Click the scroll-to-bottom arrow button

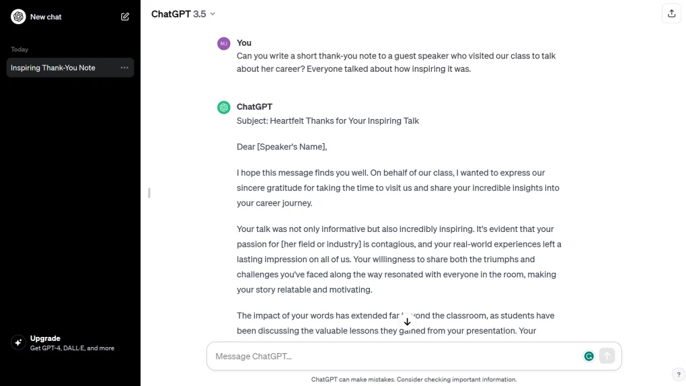pos(407,321)
